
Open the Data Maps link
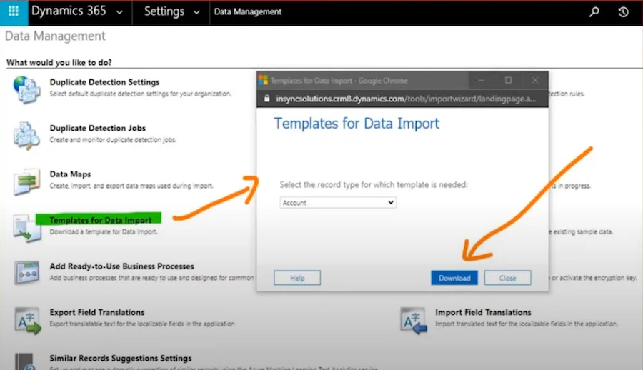click(x=70, y=174)
